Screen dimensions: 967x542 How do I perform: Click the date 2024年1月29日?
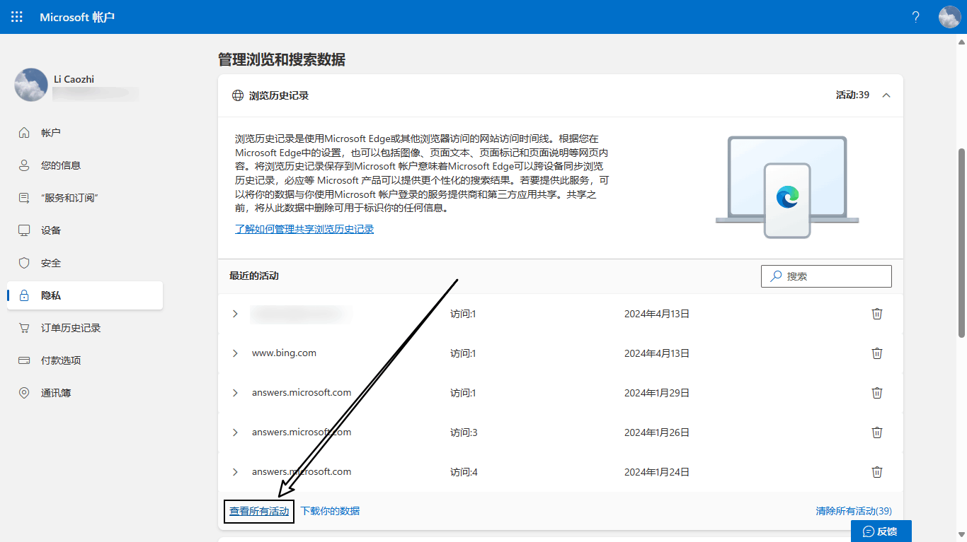pos(657,393)
